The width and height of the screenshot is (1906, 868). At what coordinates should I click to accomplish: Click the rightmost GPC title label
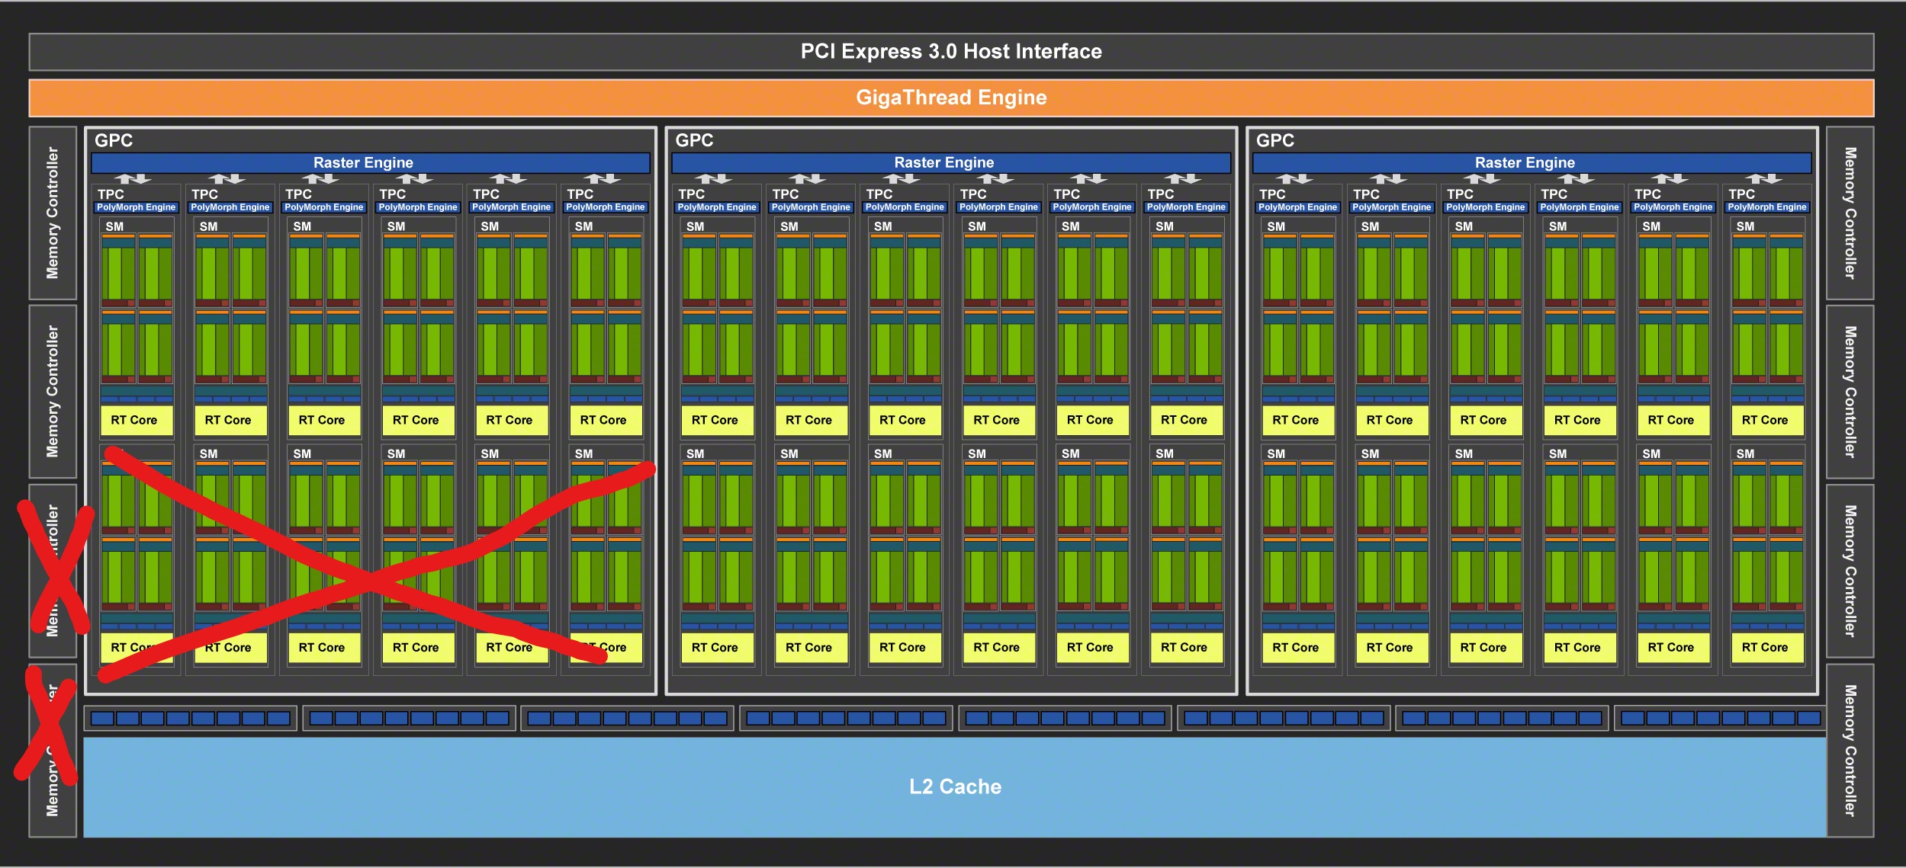click(1274, 140)
